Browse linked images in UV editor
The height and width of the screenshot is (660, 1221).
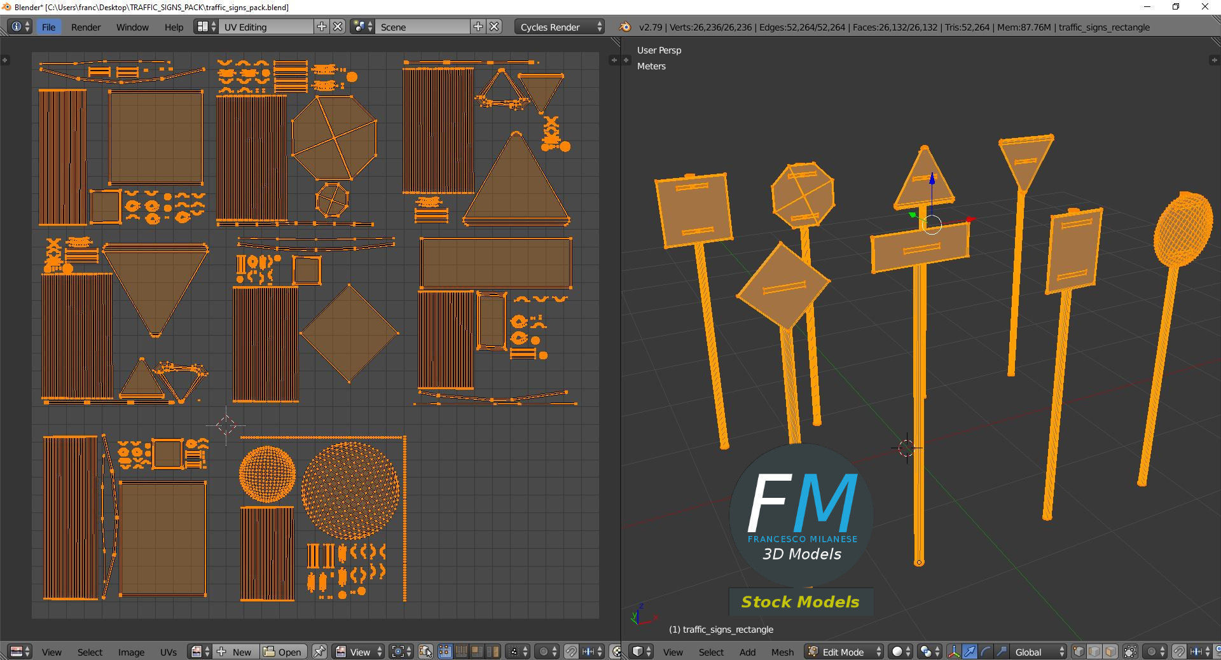[200, 652]
